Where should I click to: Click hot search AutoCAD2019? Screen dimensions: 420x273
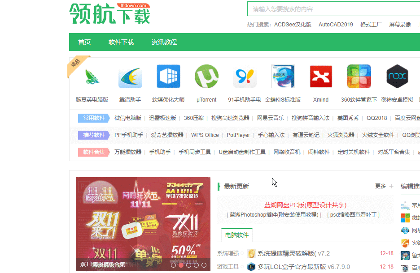(x=336, y=25)
